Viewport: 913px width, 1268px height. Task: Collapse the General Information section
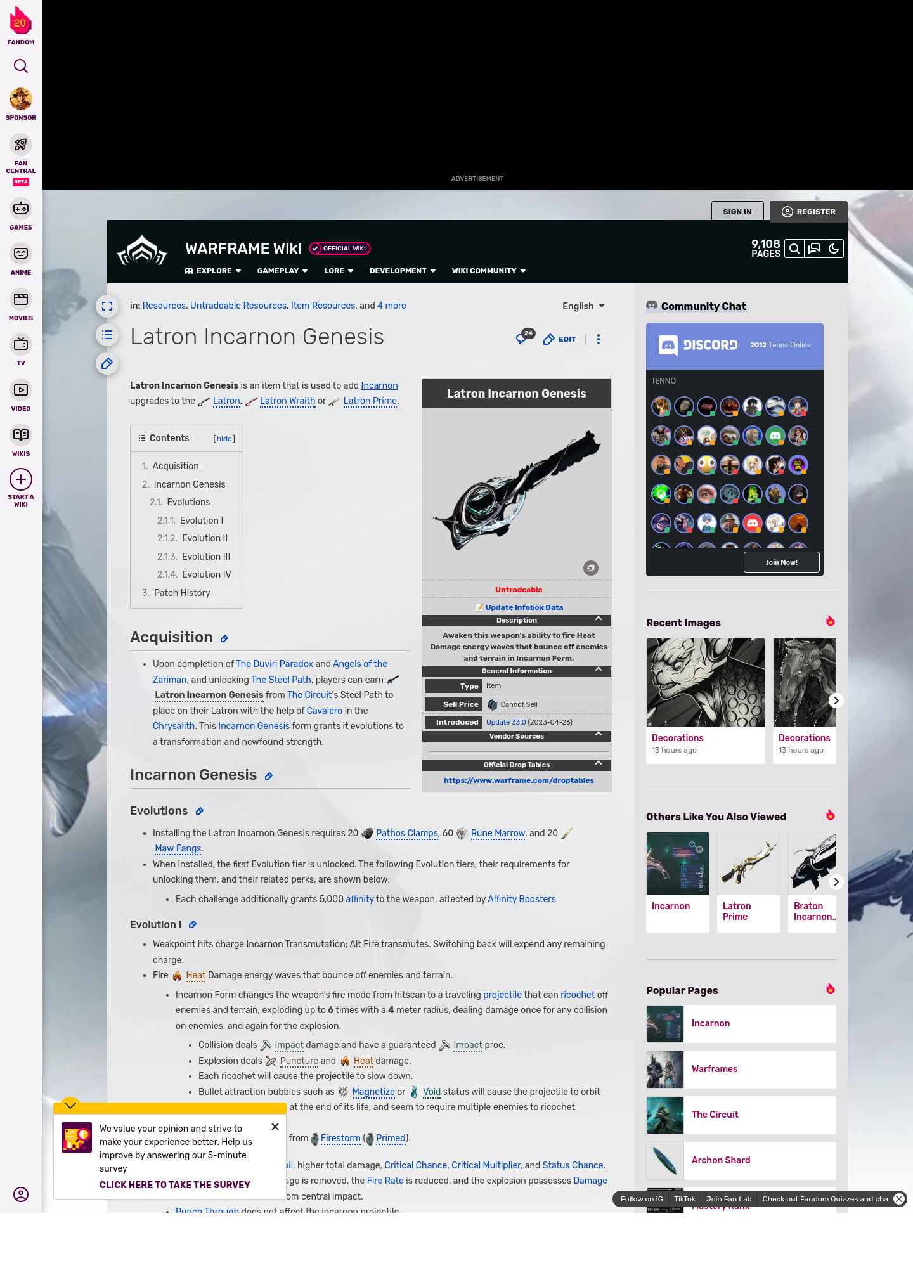click(x=598, y=670)
